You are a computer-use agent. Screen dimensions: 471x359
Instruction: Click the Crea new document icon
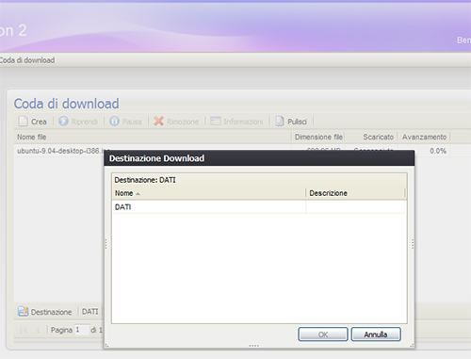click(24, 122)
